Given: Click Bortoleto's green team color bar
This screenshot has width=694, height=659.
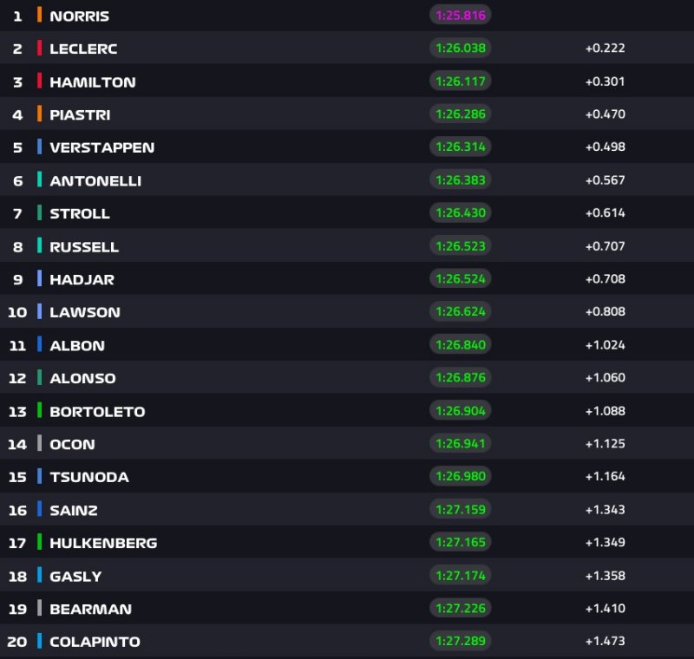Looking at the screenshot, I should click(x=40, y=411).
